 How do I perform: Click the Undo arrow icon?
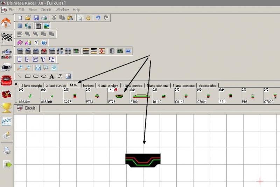pos(98,18)
